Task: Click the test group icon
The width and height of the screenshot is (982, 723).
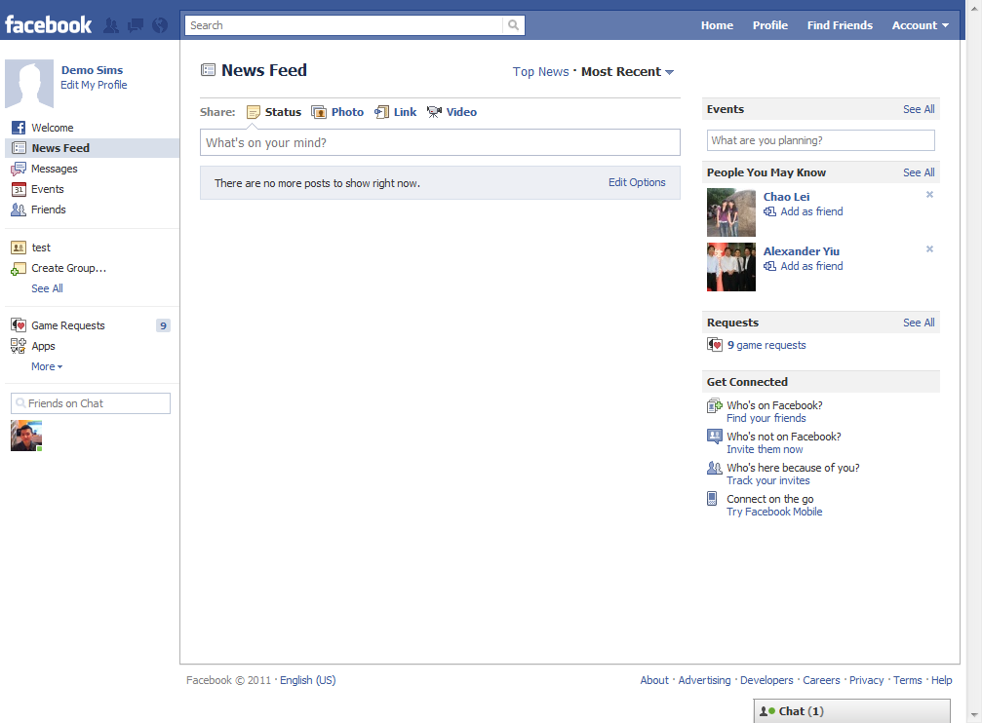Action: (x=19, y=247)
